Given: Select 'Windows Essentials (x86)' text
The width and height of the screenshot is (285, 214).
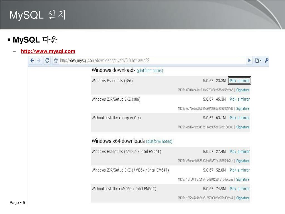Looking at the screenshot, I should (112, 81).
